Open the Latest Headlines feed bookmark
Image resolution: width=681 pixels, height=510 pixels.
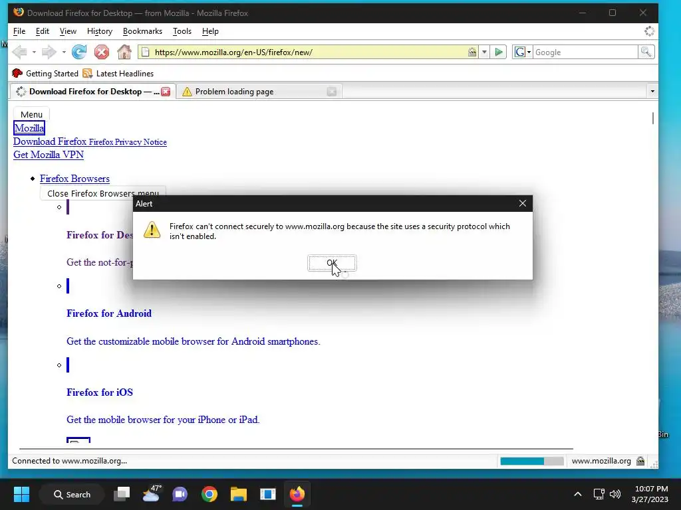coord(118,73)
